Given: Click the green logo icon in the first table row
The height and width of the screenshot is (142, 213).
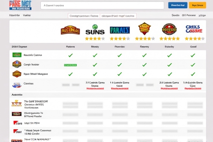Looking at the screenshot, I should click(x=17, y=55).
